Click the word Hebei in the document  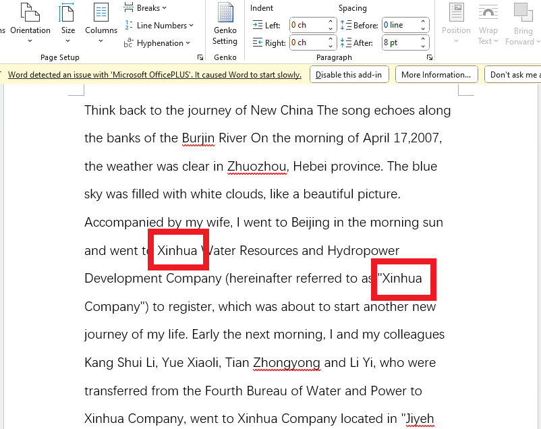(x=310, y=167)
